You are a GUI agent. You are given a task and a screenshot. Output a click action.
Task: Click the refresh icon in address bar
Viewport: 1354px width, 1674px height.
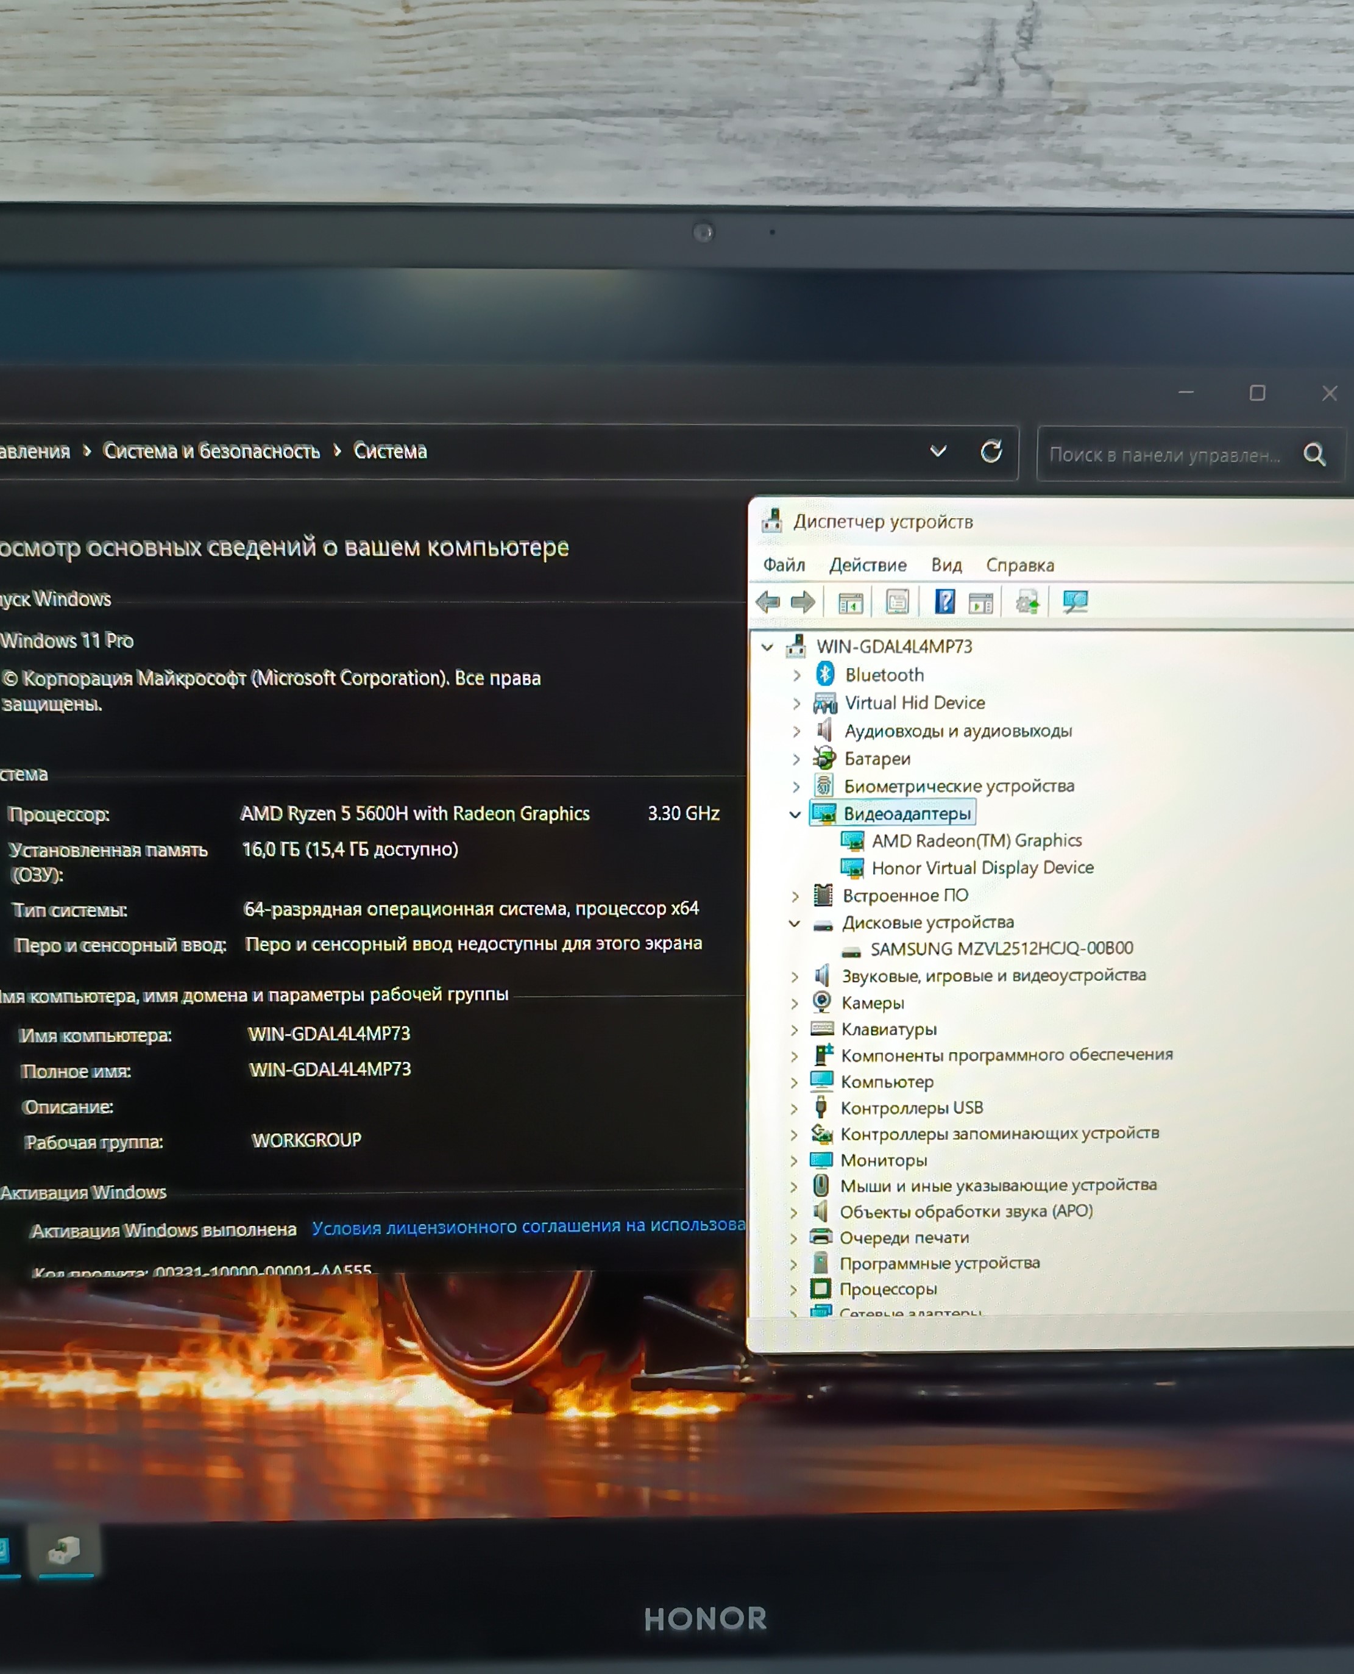[x=991, y=452]
